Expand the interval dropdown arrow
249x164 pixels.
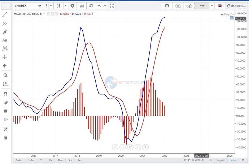pos(51,6)
